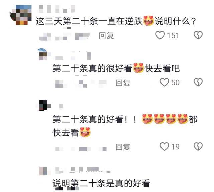Open second commenter's blurred username

[73, 56]
